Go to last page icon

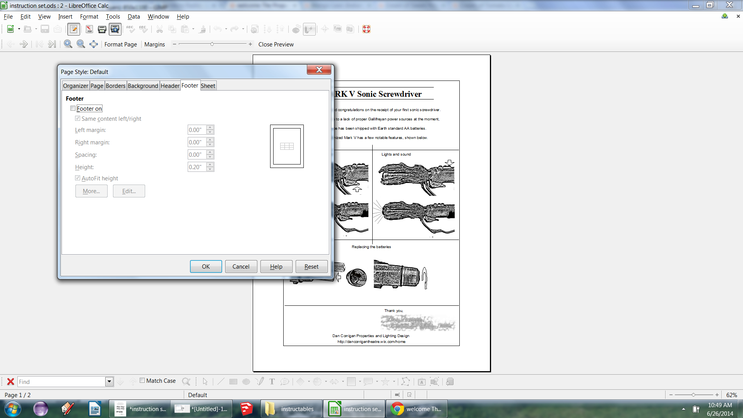52,44
